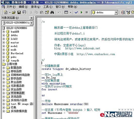The height and width of the screenshot is (119, 134).
Task: Click the Find binoculars icon
Action: [52, 12]
